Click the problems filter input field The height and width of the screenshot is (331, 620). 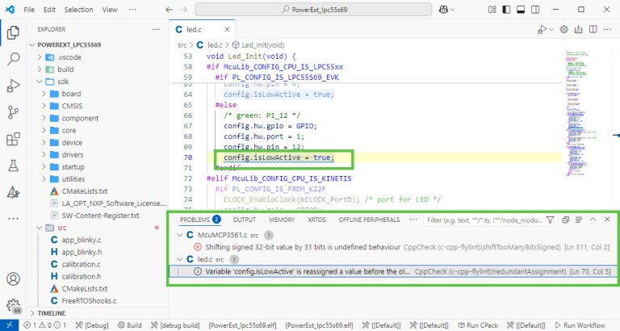[x=484, y=220]
